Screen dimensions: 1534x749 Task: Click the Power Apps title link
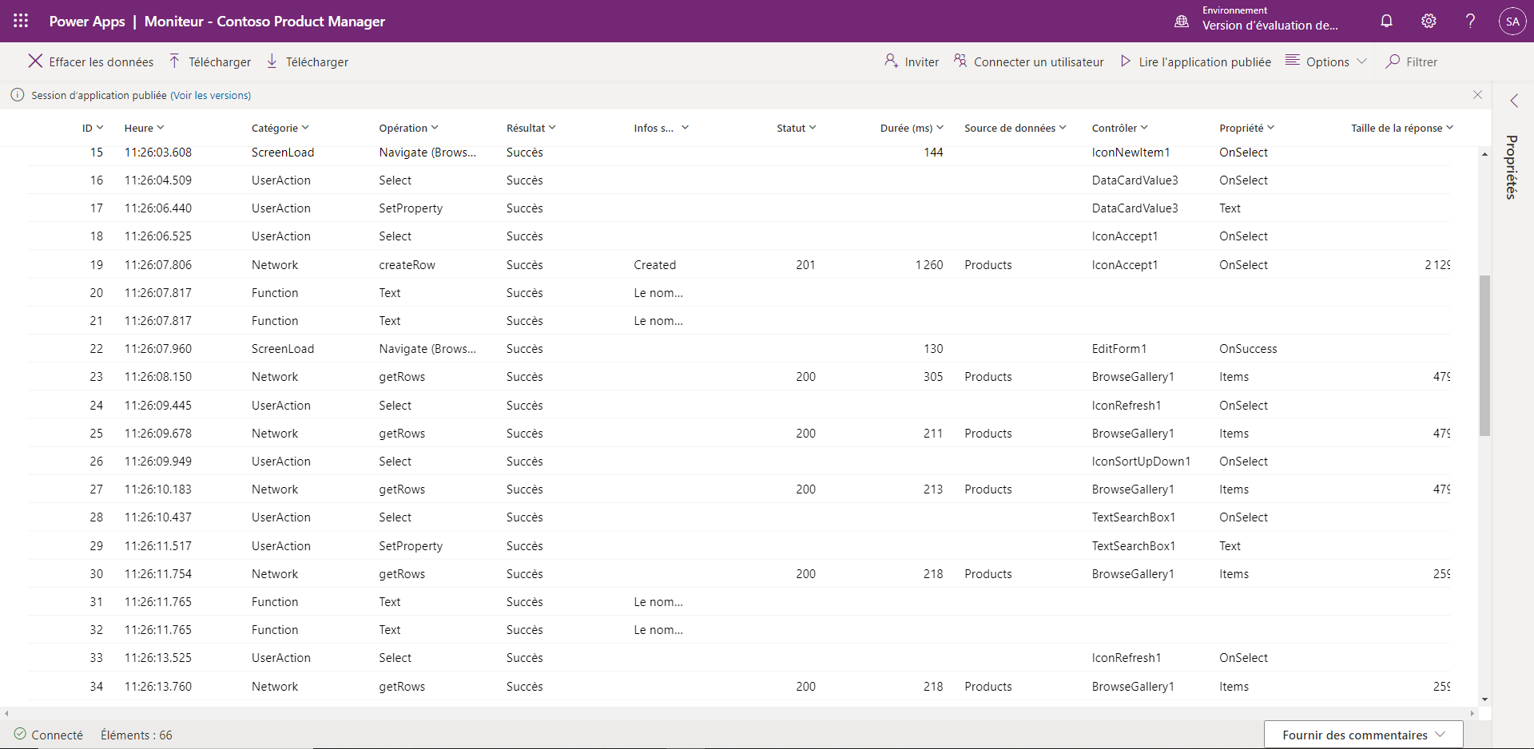click(x=87, y=22)
